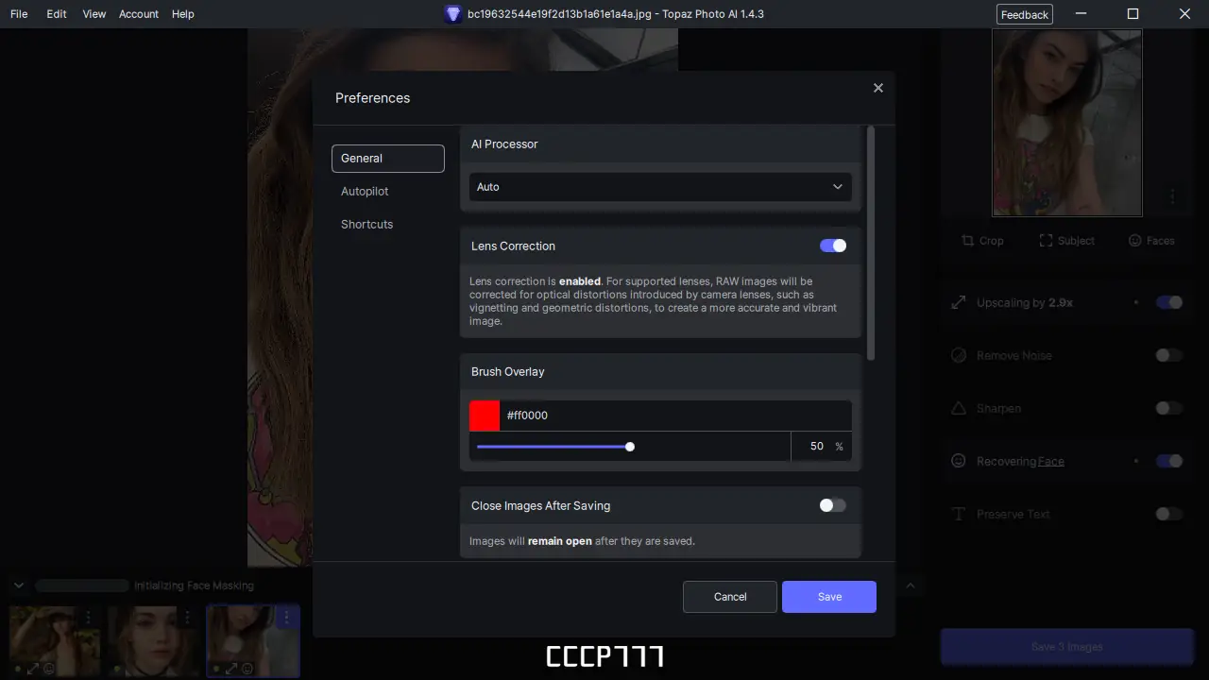Close the Preferences dialog with the X icon
Screen dimensions: 1209x680
[x=878, y=88]
